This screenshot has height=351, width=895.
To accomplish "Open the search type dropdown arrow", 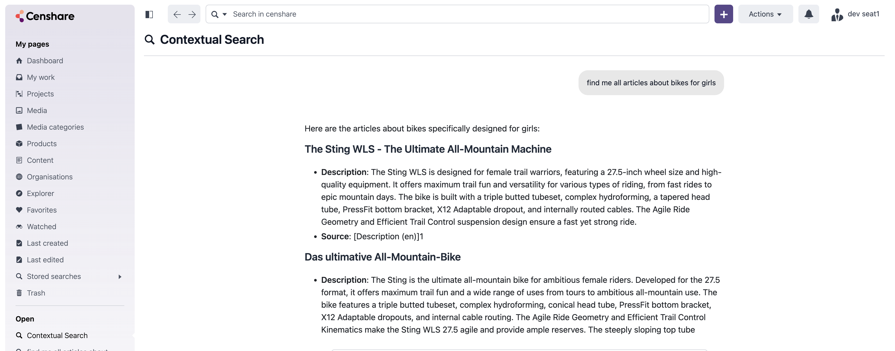I will (x=225, y=14).
